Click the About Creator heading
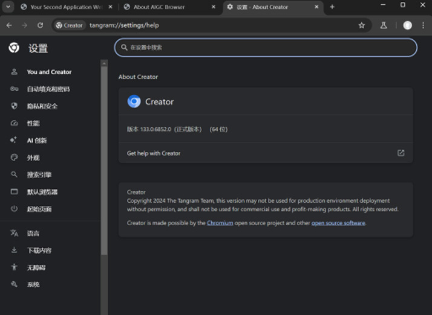432x315 pixels. pos(138,77)
